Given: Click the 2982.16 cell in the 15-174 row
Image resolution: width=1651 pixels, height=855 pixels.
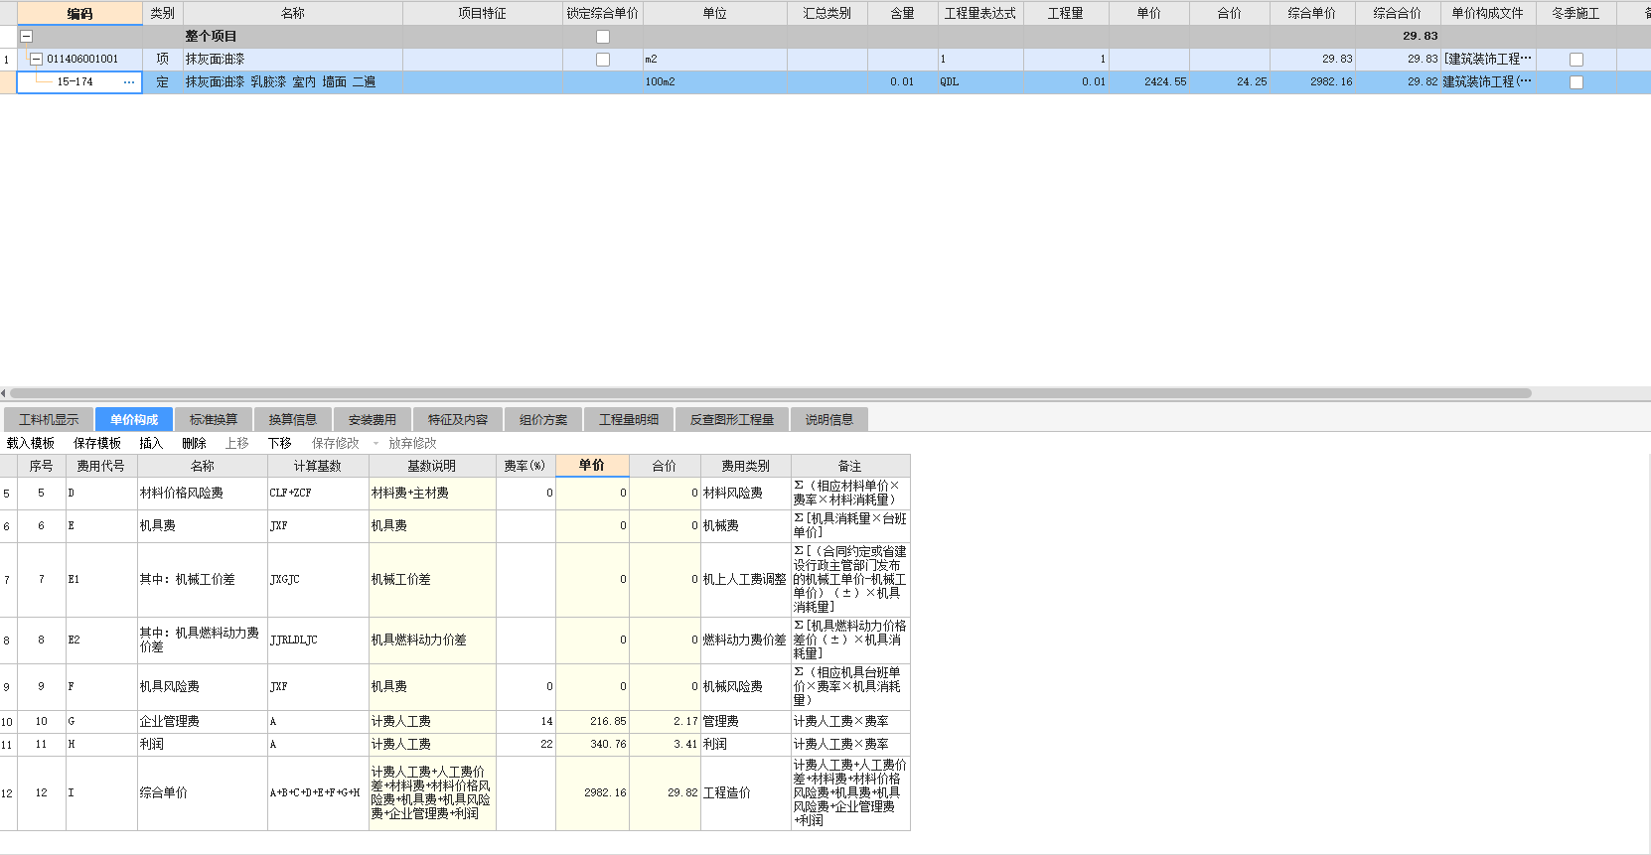Looking at the screenshot, I should [x=1311, y=82].
